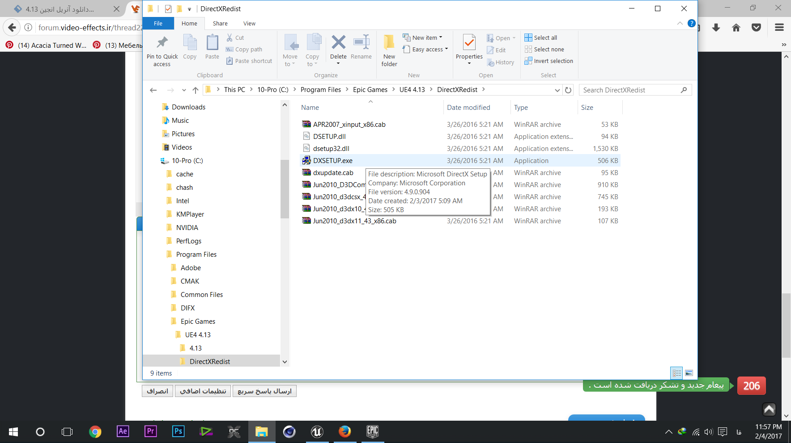Click the Copy icon in Clipboard group
Image resolution: width=791 pixels, height=443 pixels.
190,42
